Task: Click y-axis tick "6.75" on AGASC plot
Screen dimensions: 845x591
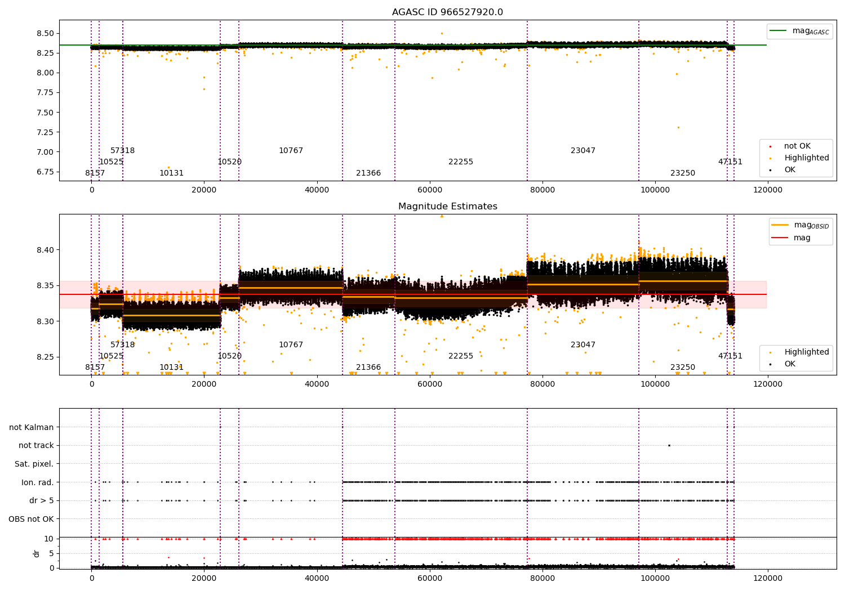Action: 46,172
